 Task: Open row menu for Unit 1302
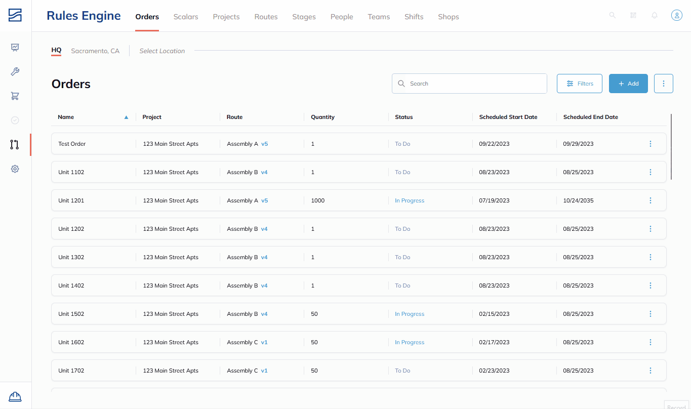tap(651, 257)
